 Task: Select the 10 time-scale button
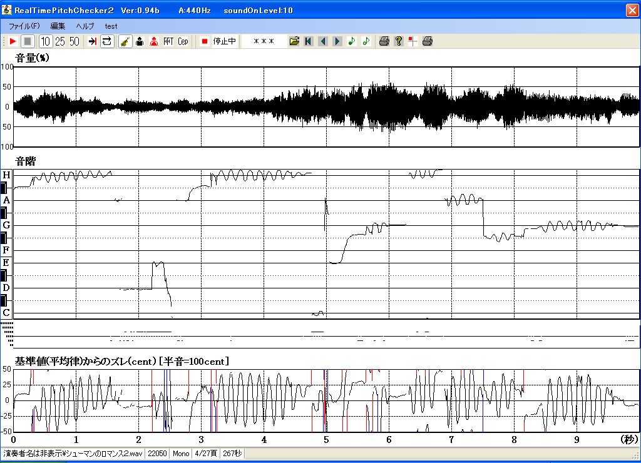(45, 41)
